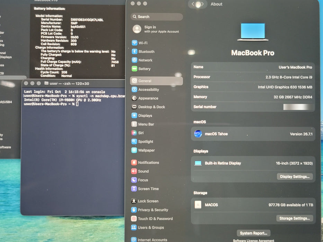
Task: Open the Sound speaker icon
Action: point(134,171)
